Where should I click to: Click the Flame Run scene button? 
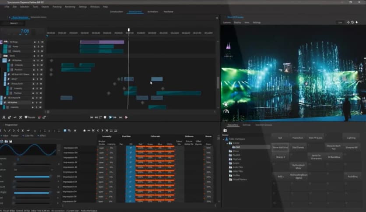(298, 138)
